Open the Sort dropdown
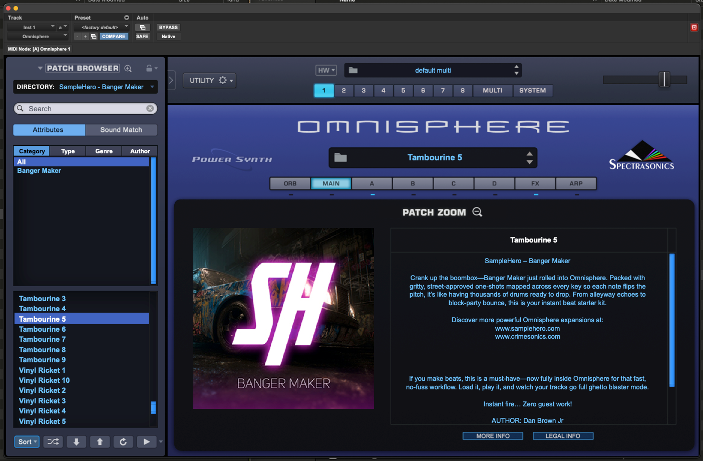 click(27, 441)
